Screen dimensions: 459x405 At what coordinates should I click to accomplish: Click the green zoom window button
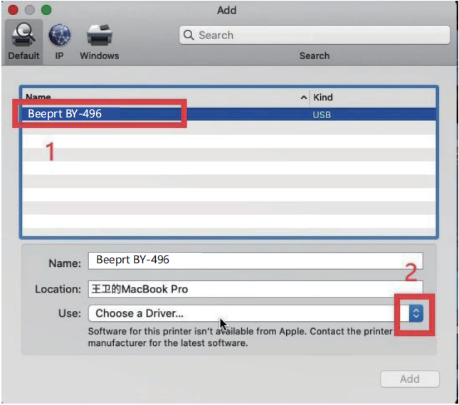46,10
